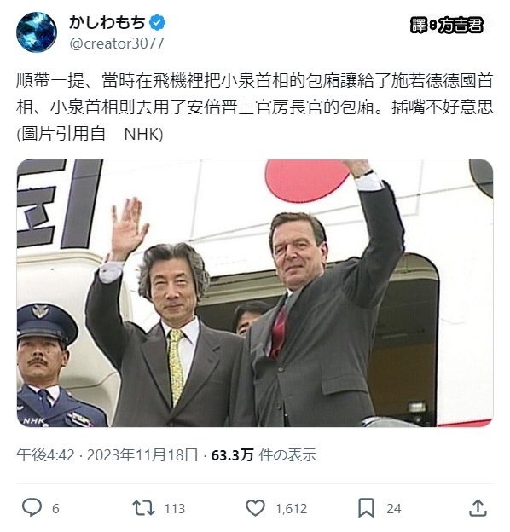Like the tweet with the heart icon

click(255, 508)
